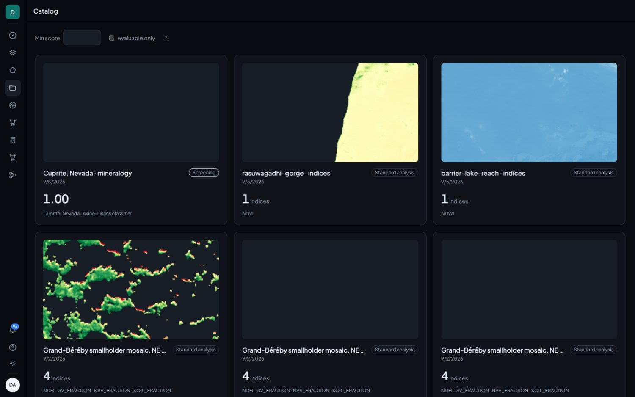Open the workflow nodes sidebar icon
Image resolution: width=635 pixels, height=397 pixels.
(13, 175)
